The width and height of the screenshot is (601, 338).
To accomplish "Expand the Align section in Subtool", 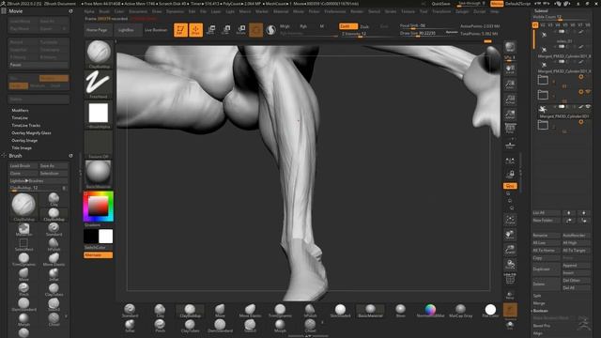I will pos(537,333).
